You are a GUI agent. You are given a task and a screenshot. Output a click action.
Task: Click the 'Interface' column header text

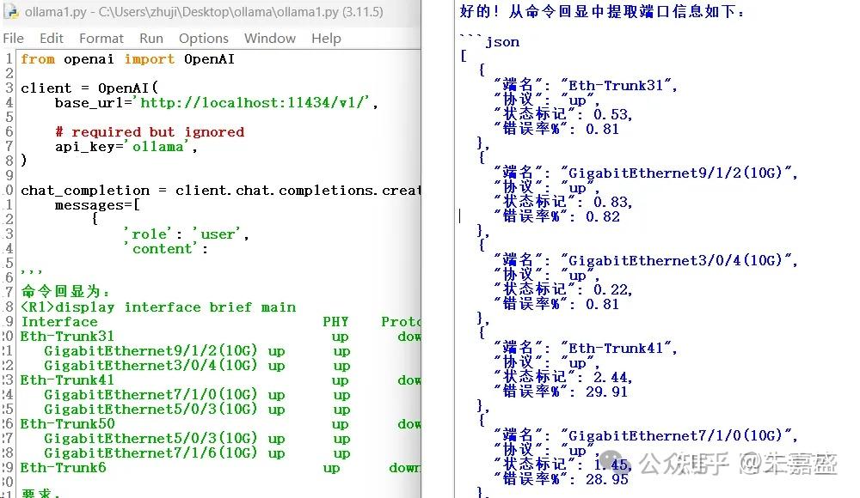click(59, 322)
